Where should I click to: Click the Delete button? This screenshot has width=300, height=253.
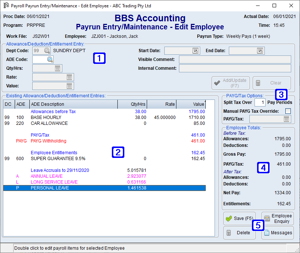(x=239, y=232)
